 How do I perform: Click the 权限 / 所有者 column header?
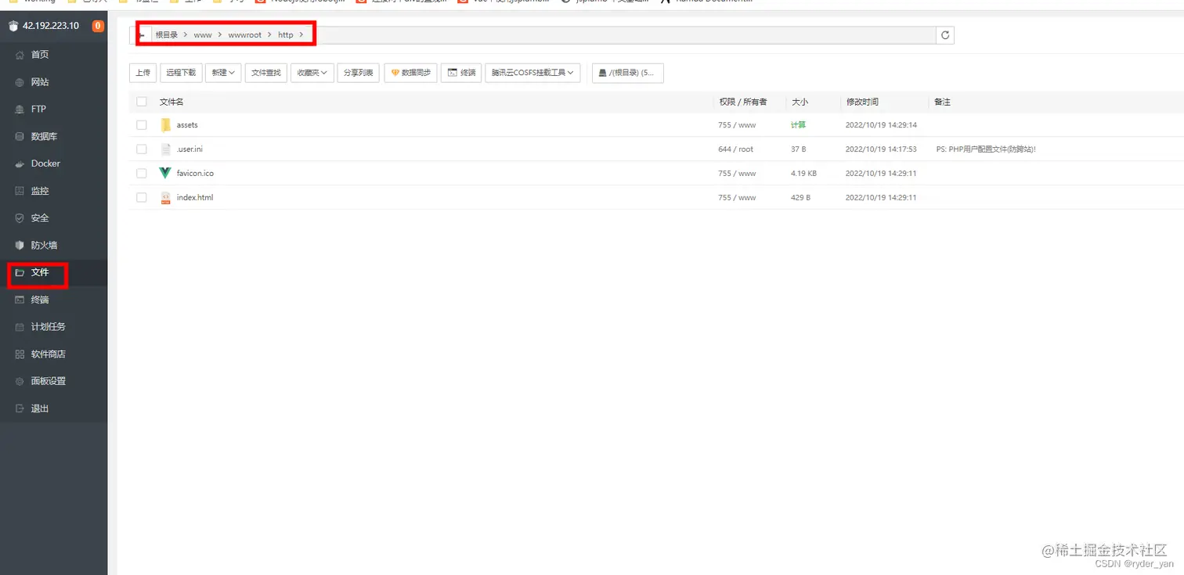(743, 102)
